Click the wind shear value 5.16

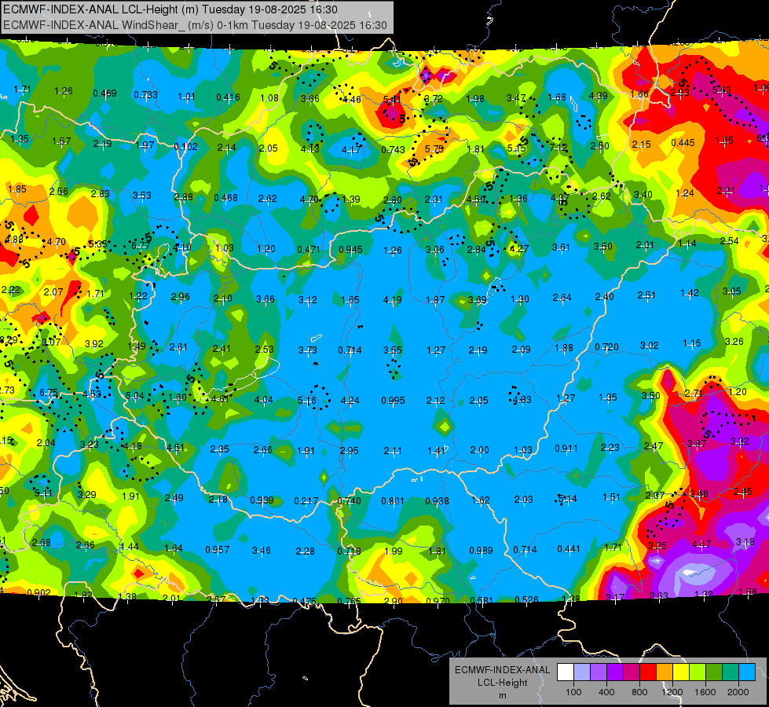click(x=307, y=401)
